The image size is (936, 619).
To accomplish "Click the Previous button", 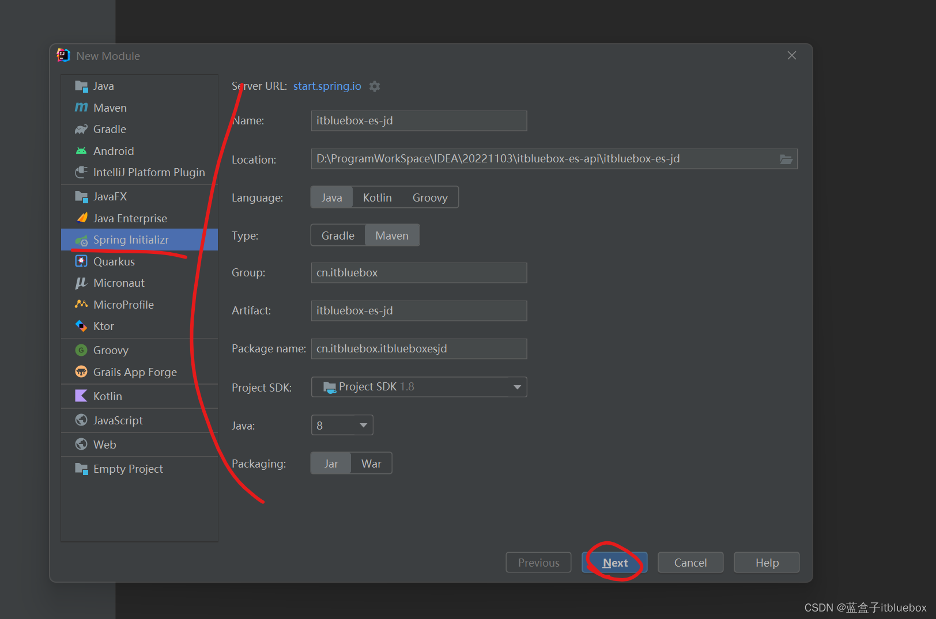I will click(538, 563).
